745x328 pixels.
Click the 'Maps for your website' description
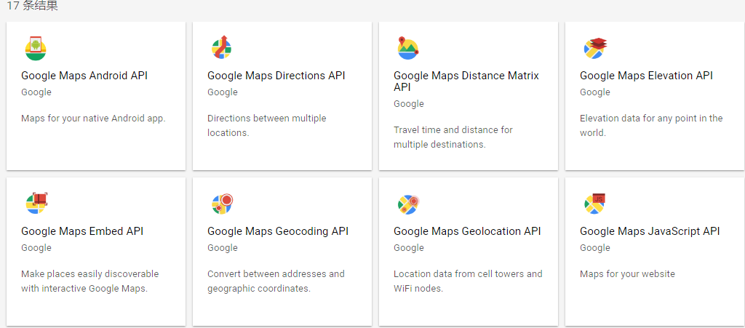[627, 274]
